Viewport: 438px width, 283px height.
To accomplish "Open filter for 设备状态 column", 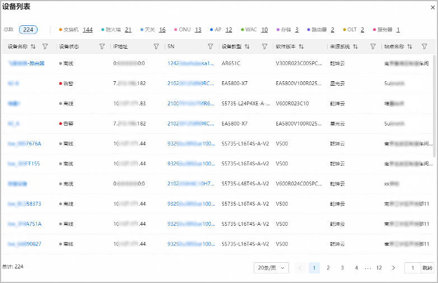I will coord(102,47).
